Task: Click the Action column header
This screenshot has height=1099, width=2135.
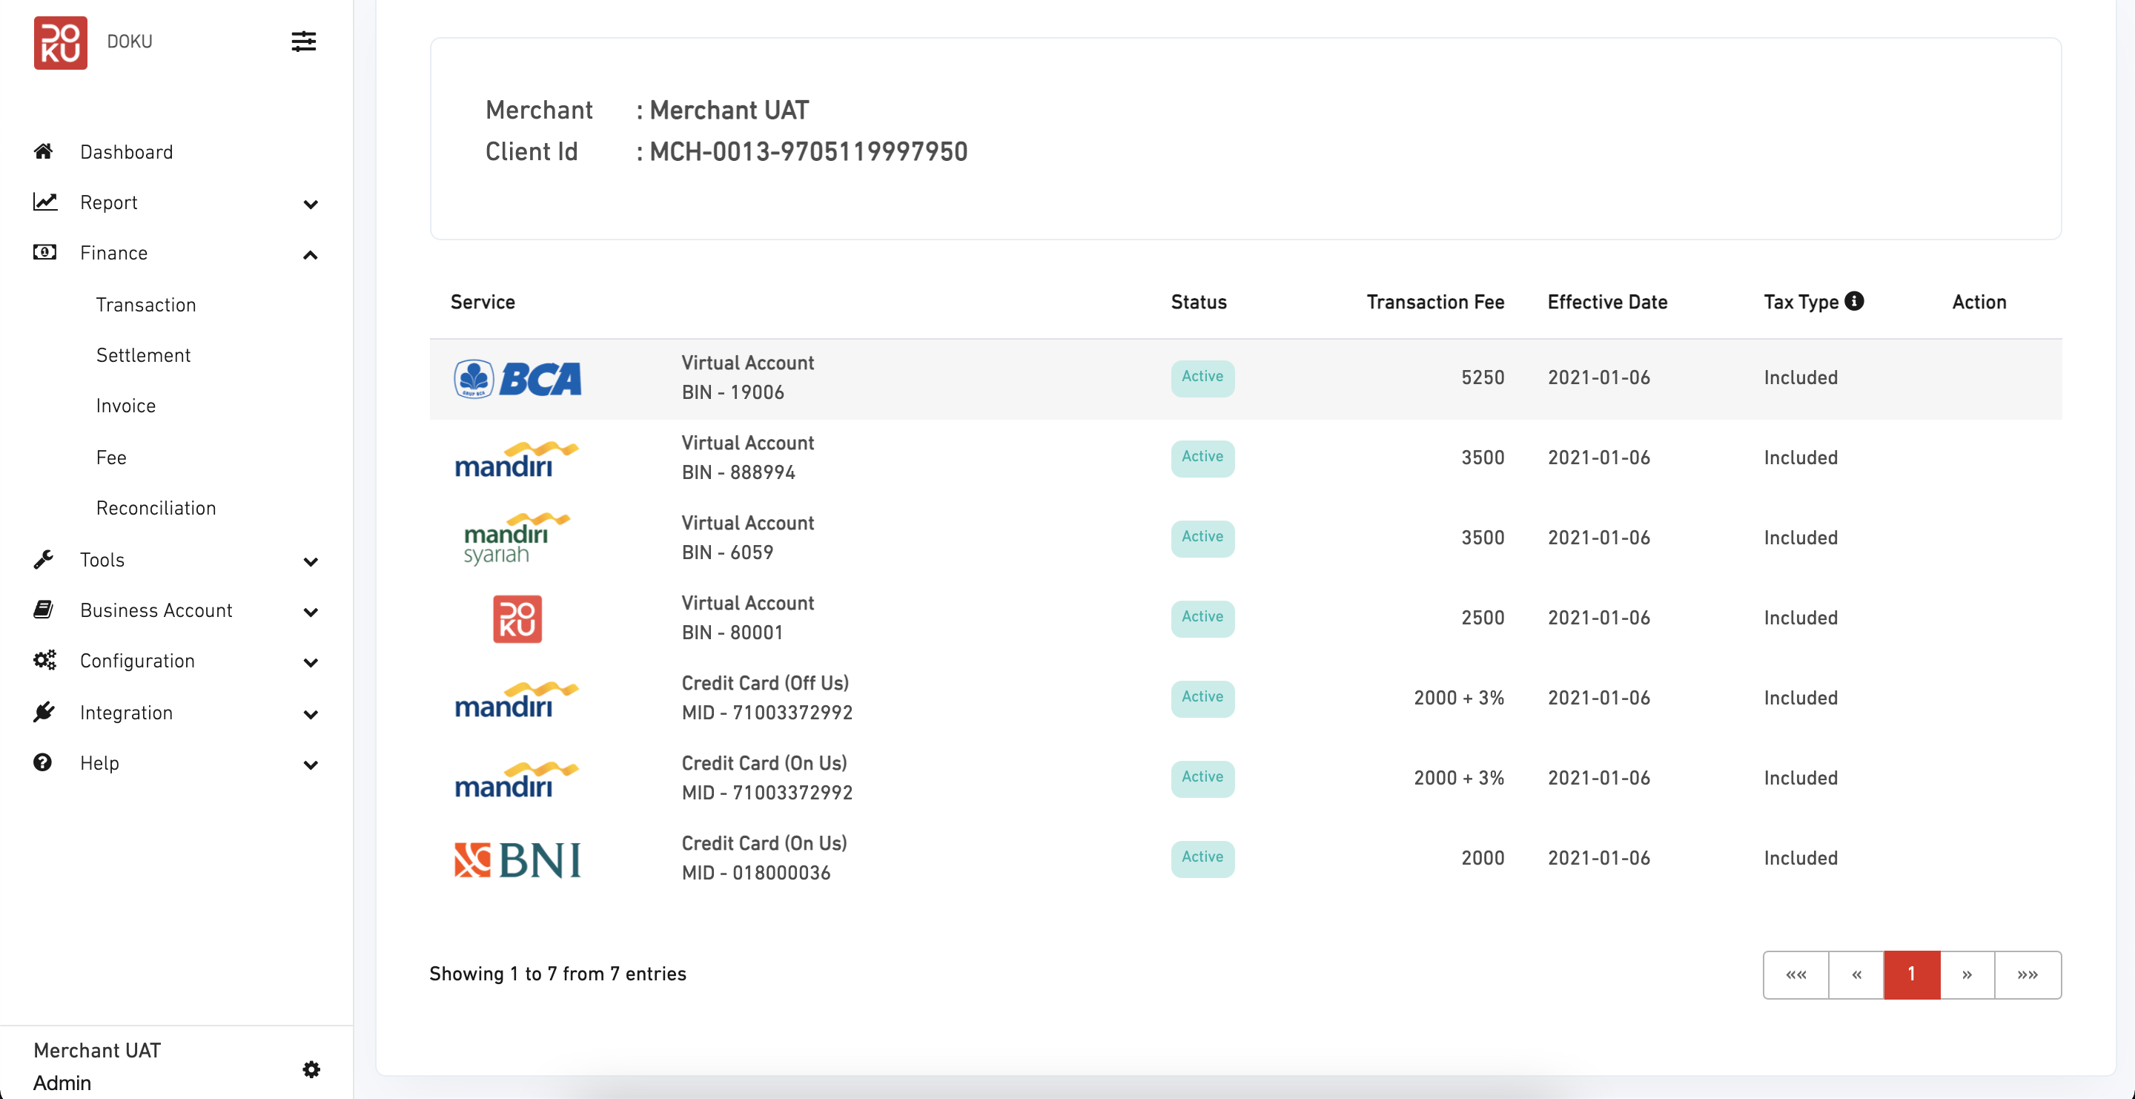Action: tap(1979, 302)
